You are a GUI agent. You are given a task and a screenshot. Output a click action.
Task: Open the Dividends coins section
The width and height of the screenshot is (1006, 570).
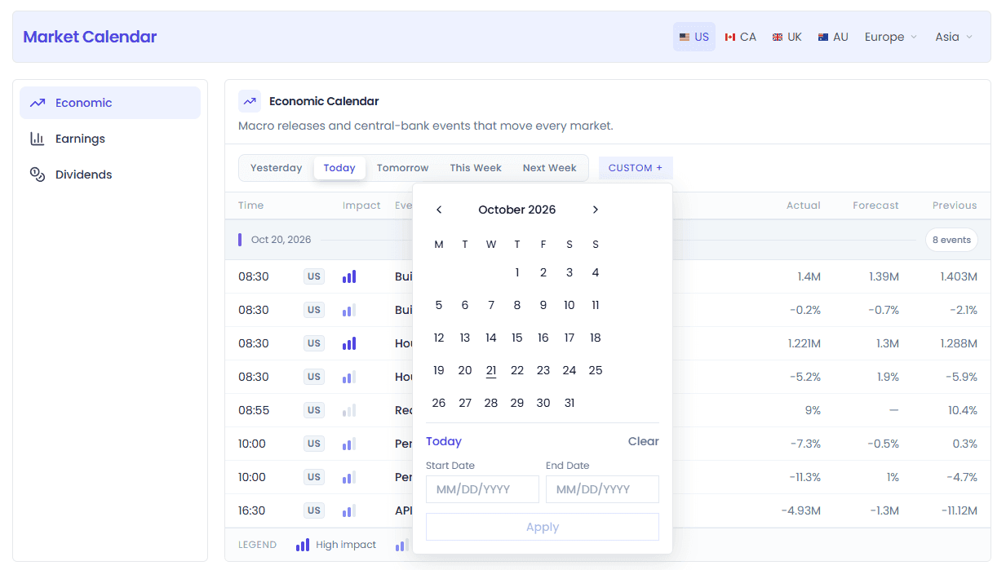110,175
